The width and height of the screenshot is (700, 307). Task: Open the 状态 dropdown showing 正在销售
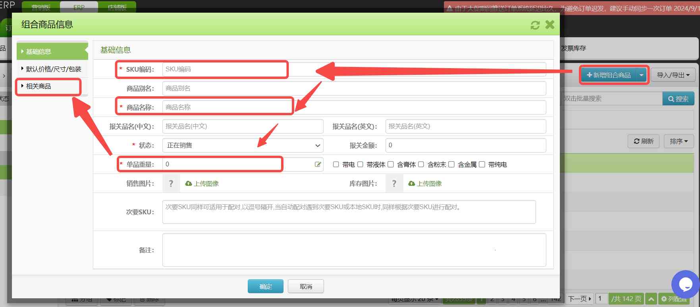click(x=243, y=145)
